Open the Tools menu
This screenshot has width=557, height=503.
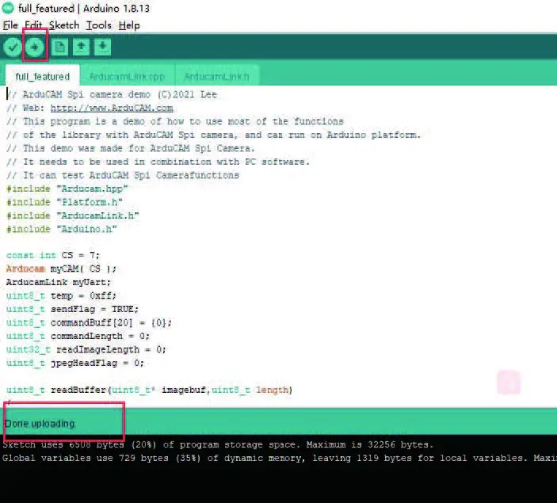coord(99,25)
